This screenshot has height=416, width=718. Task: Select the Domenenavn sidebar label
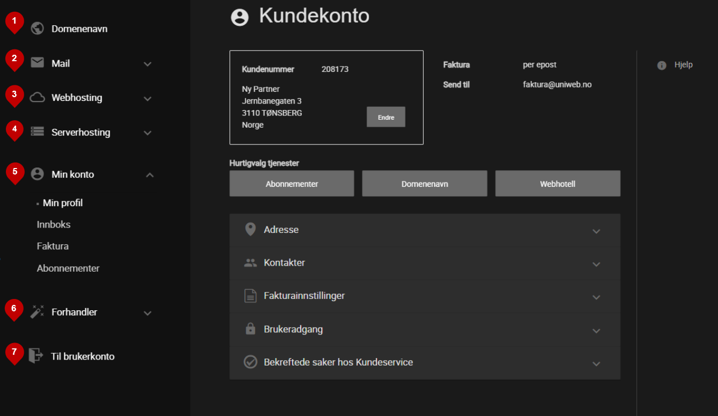79,29
